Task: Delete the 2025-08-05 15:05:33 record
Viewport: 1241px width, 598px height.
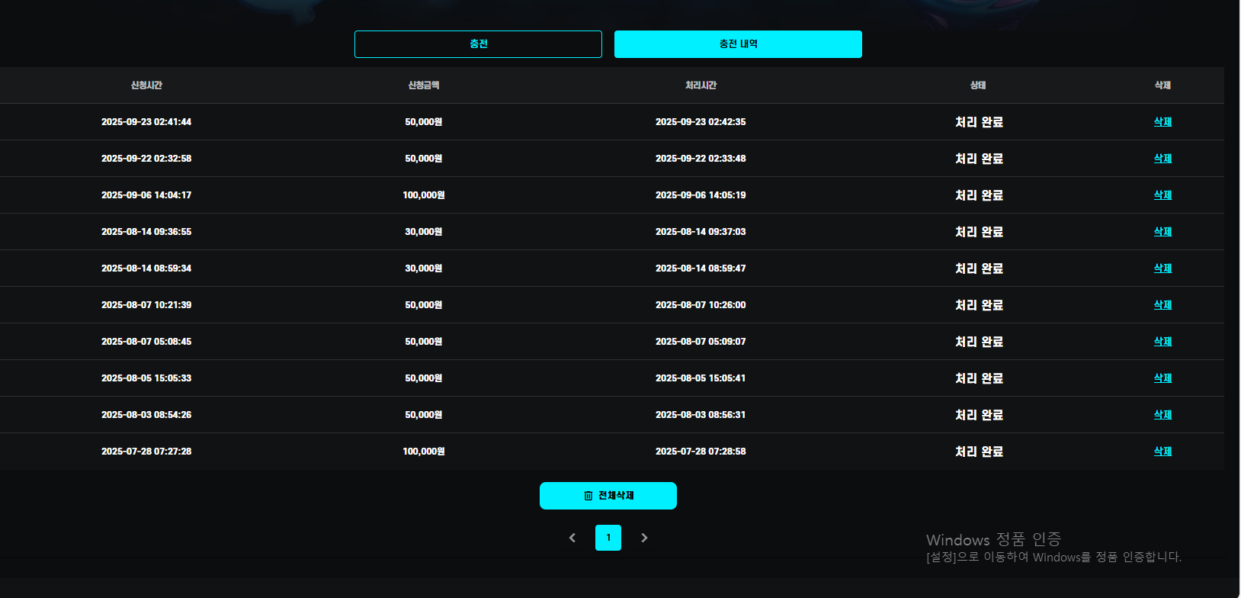Action: tap(1162, 378)
